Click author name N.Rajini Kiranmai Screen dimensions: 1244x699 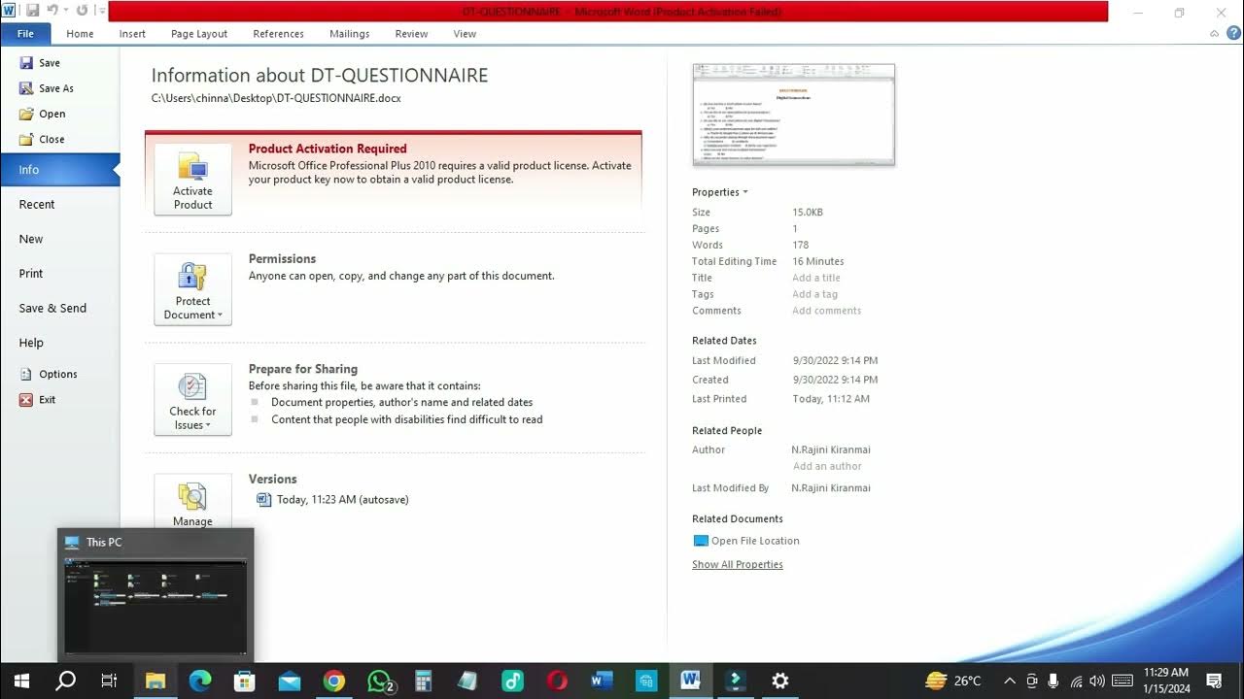(x=831, y=449)
